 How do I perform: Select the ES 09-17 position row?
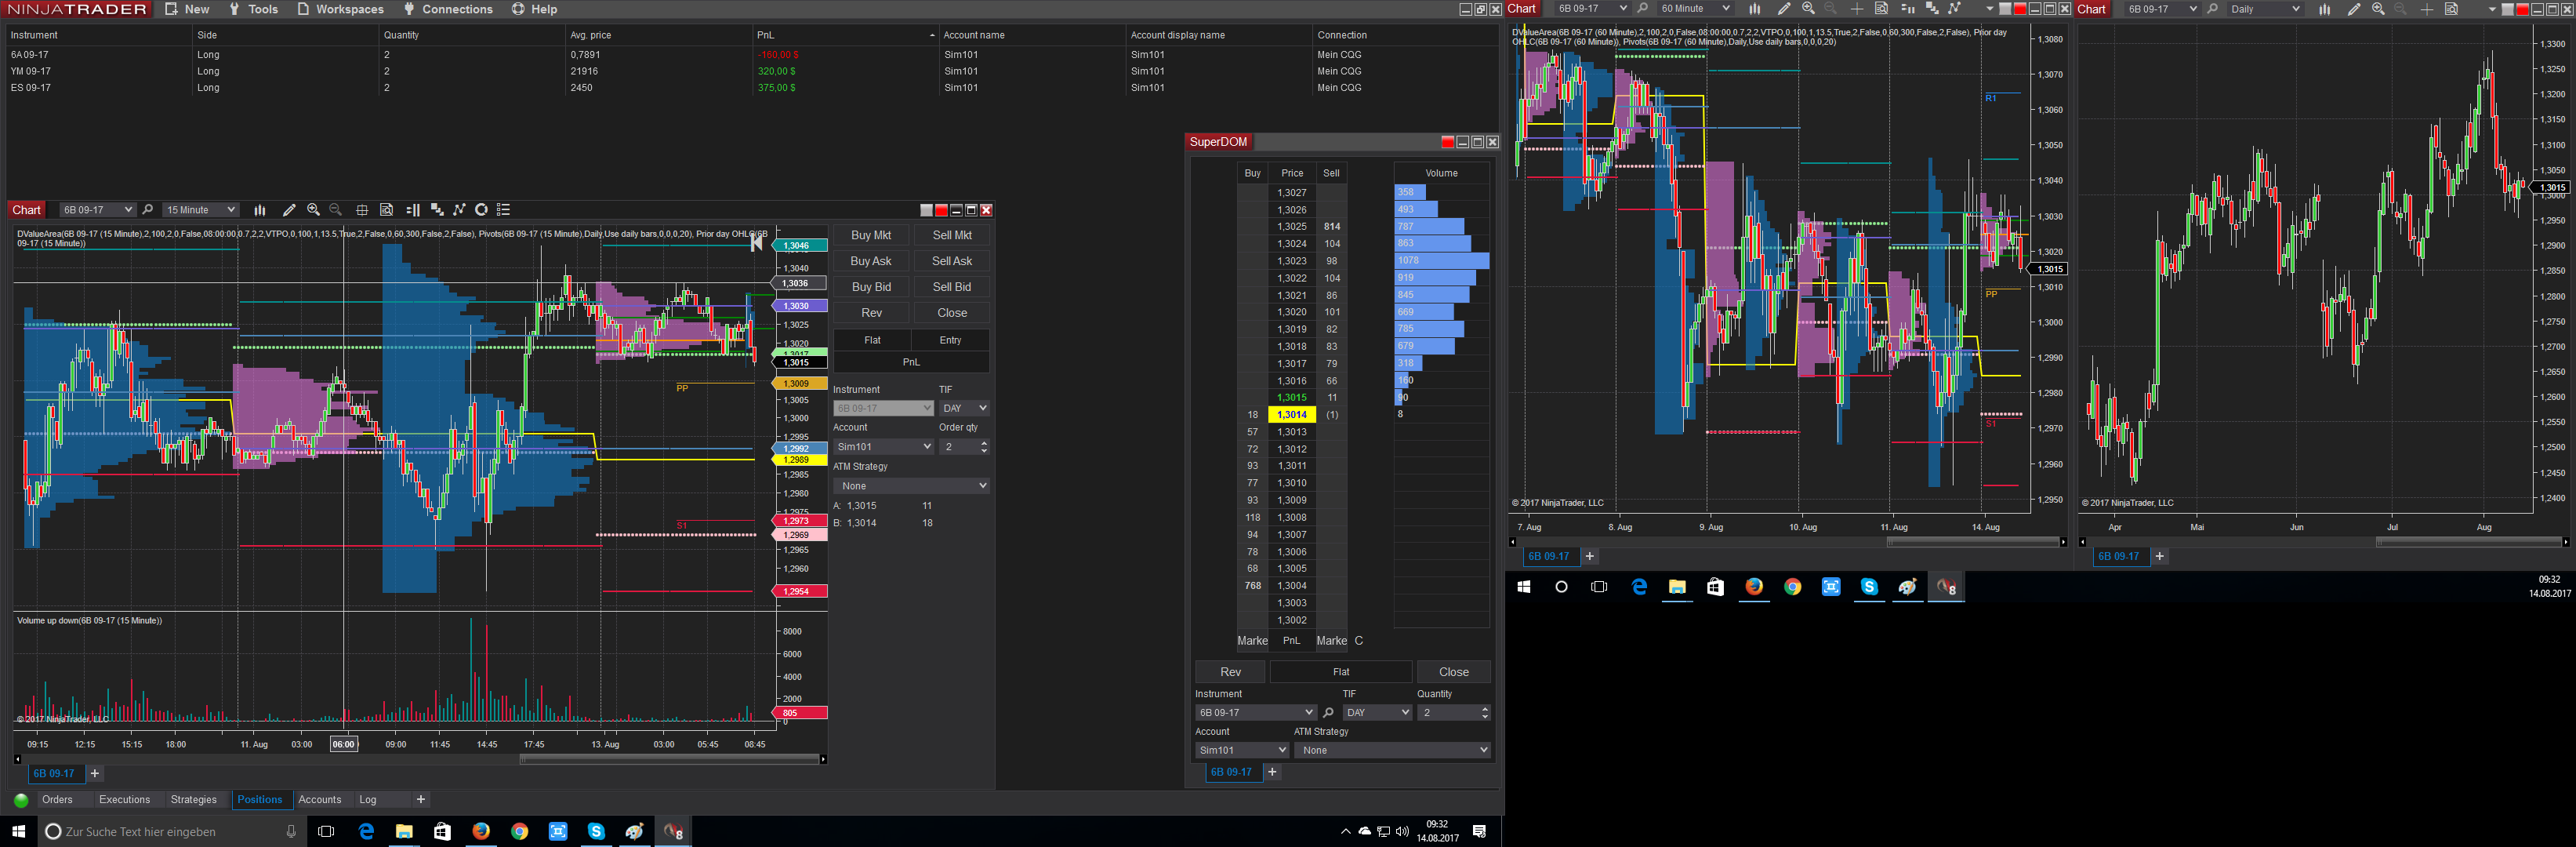tap(750, 88)
